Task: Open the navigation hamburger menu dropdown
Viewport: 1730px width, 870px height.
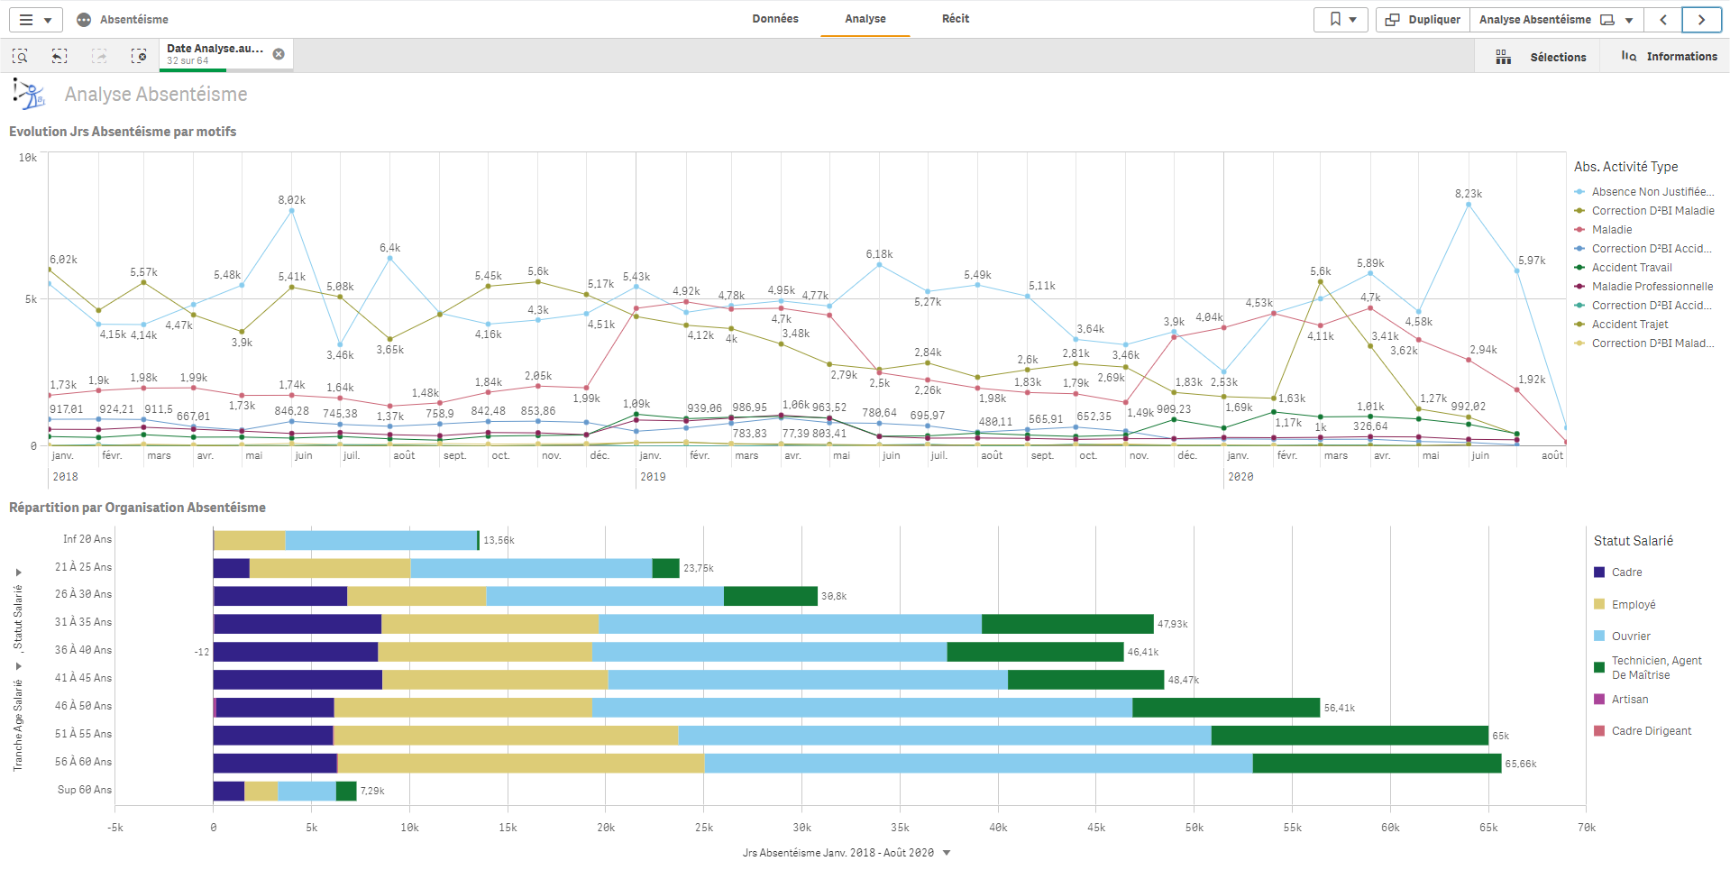Action: pos(35,19)
